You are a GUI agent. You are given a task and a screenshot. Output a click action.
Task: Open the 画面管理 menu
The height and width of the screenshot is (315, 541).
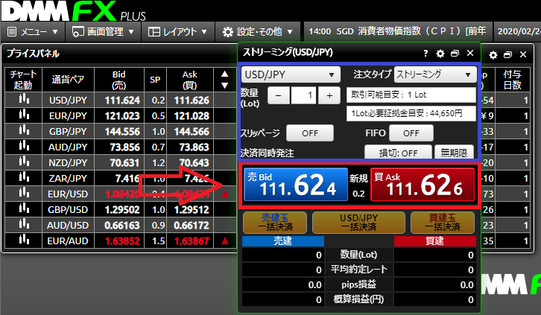point(103,32)
